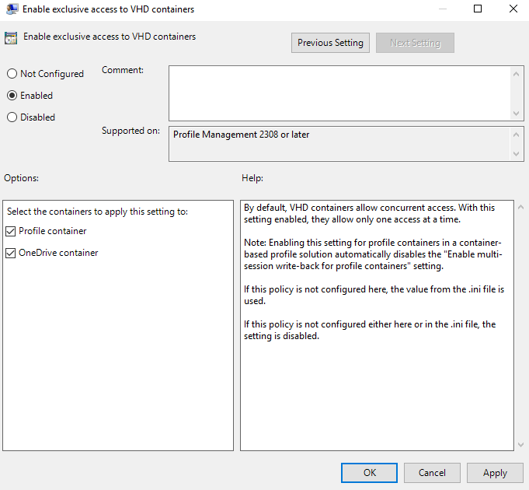Click inside the Comment text field
This screenshot has height=490, width=529.
339,93
